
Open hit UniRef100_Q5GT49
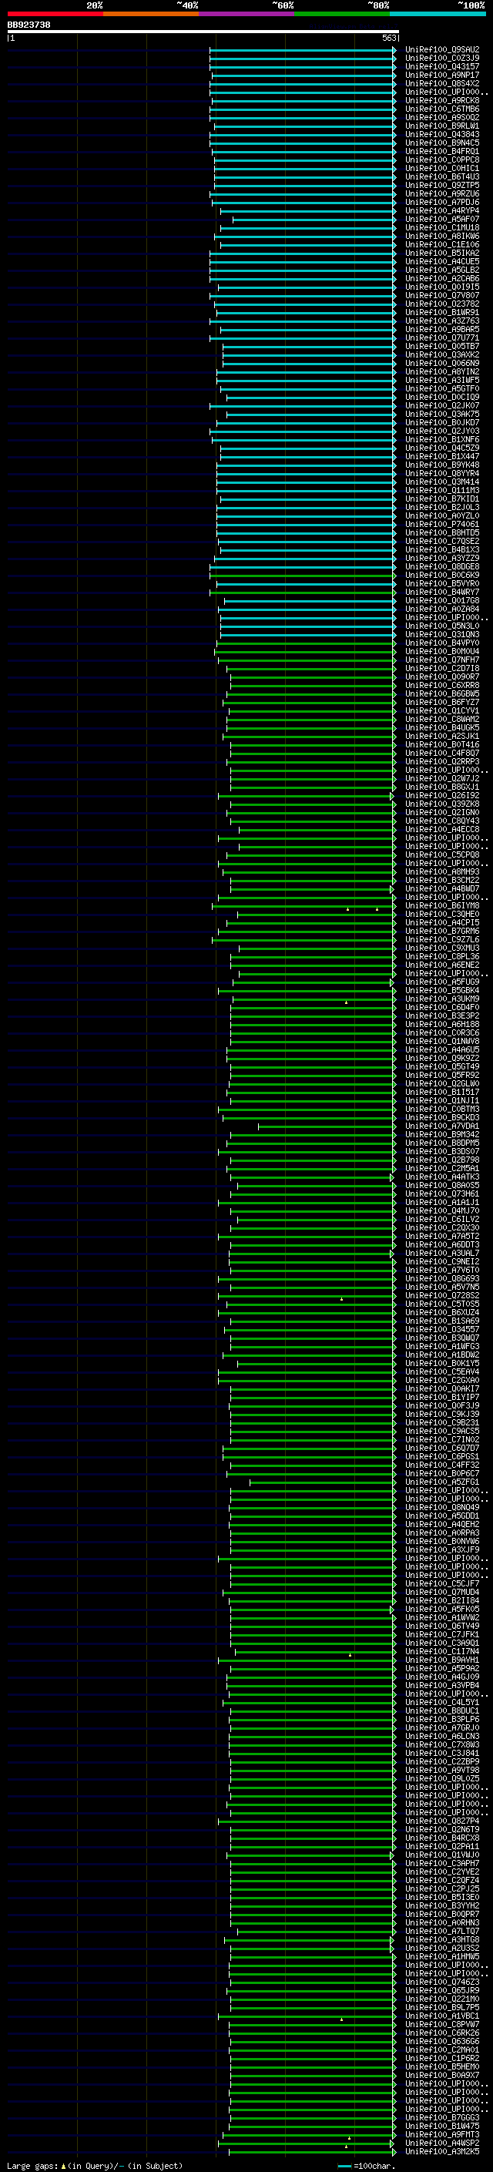coord(442,1066)
